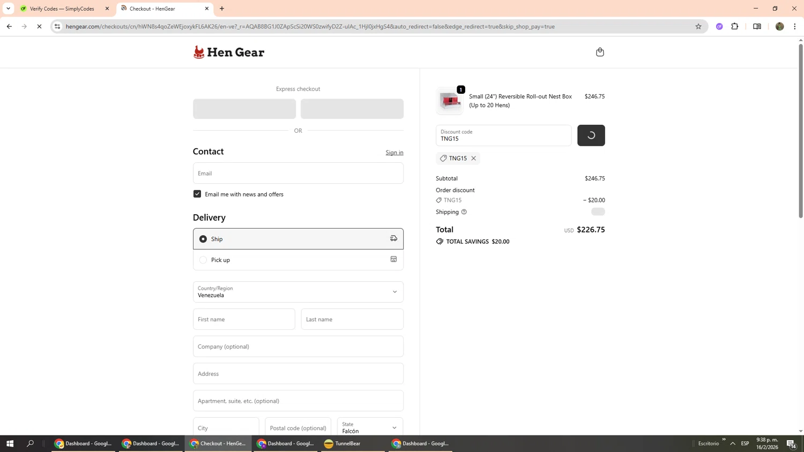Expand the Country/Region dropdown
Screen dimensions: 804x452
tap(298, 292)
